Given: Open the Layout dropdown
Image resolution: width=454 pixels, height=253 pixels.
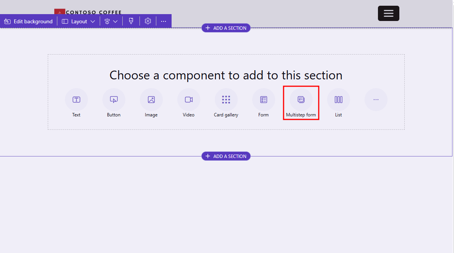Looking at the screenshot, I should click(78, 21).
